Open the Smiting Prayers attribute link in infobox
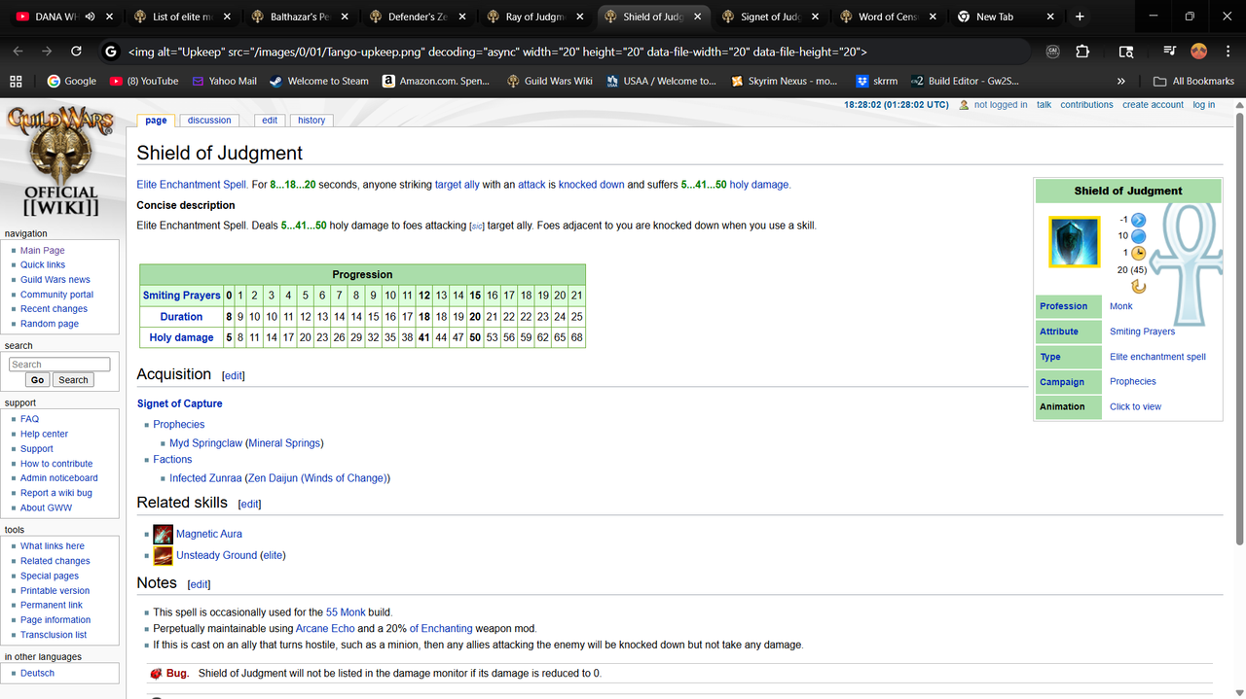Screen dimensions: 1246x699 [x=1142, y=332]
